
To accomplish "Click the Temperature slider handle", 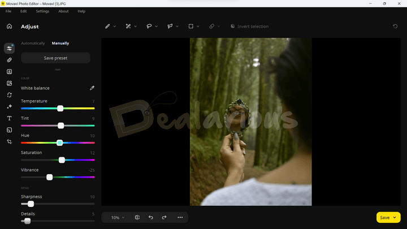I will coord(60,108).
